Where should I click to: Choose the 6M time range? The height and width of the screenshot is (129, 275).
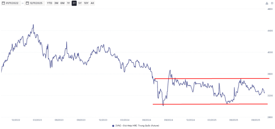click(x=62, y=3)
